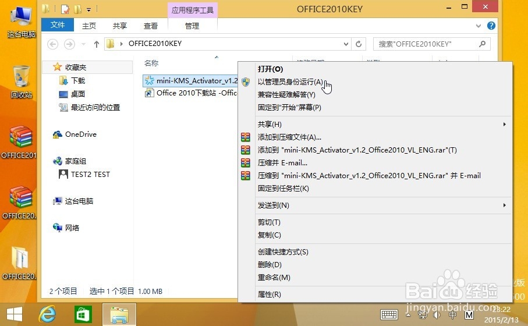
Task: Open the touch keyboard tray icon
Action: pos(389,315)
